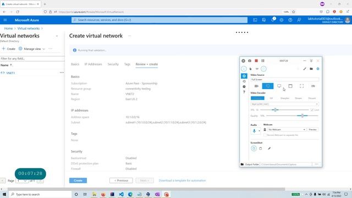Open the recorder's output folder icon

tap(311, 69)
